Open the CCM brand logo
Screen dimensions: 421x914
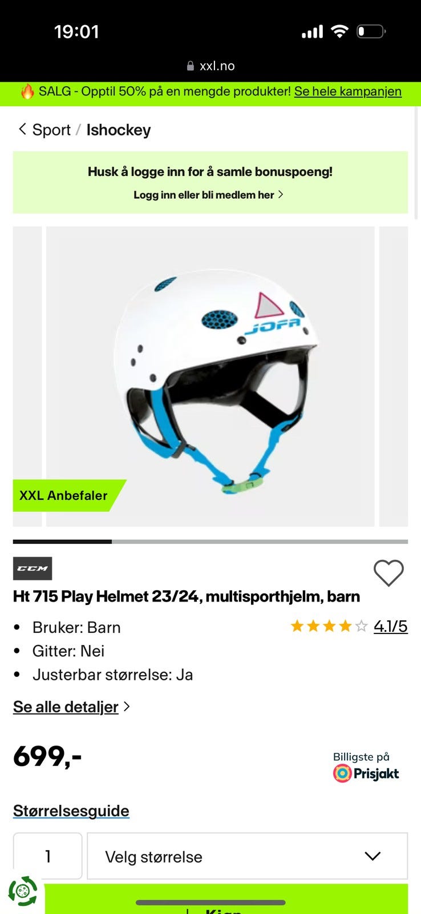click(x=33, y=568)
